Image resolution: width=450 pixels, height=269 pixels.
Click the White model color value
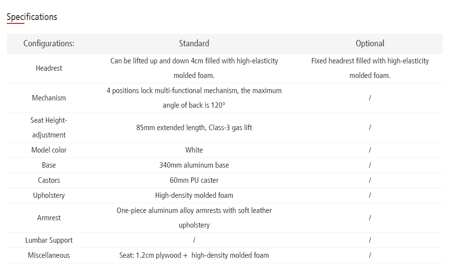[x=194, y=150]
